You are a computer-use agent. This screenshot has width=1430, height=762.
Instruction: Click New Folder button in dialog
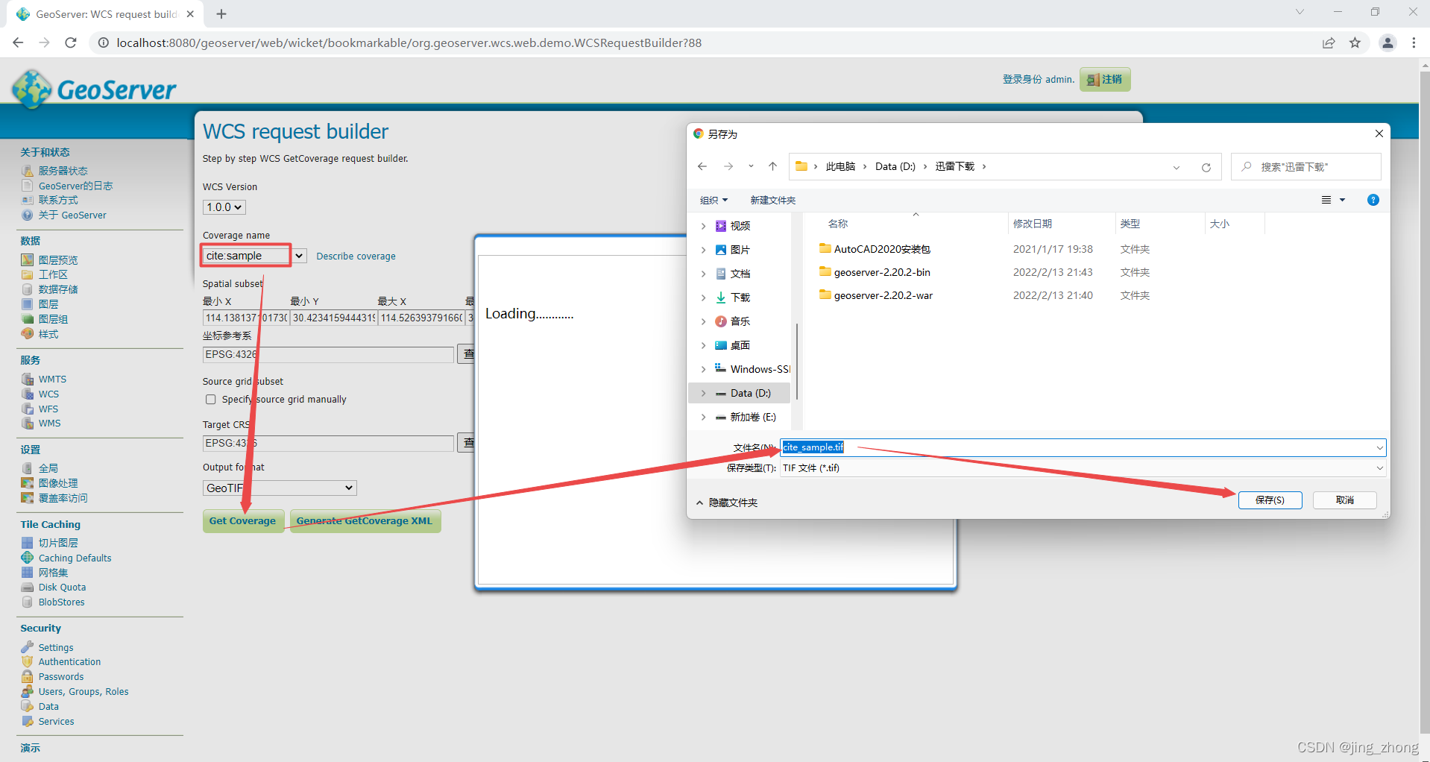click(x=772, y=200)
